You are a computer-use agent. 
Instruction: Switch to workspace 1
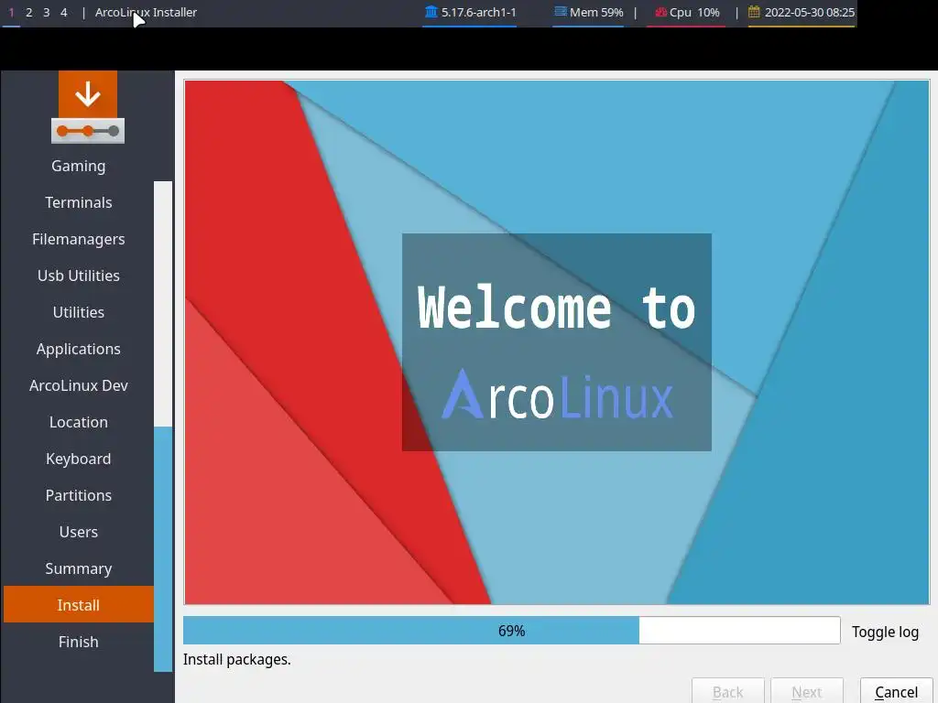(11, 12)
